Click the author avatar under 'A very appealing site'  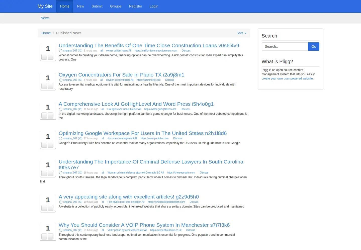(x=61, y=202)
